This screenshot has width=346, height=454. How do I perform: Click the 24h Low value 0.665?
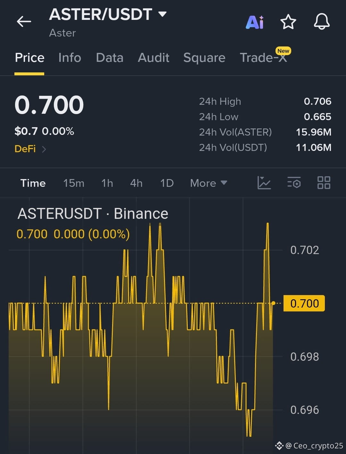pos(317,117)
